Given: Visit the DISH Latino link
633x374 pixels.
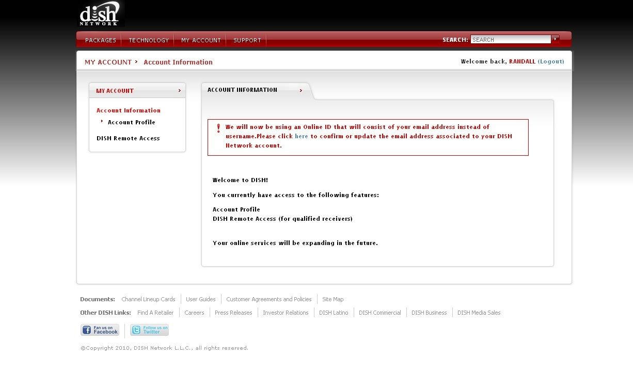Looking at the screenshot, I should (x=334, y=313).
